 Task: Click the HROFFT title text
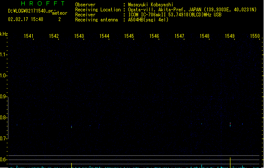(43, 3)
